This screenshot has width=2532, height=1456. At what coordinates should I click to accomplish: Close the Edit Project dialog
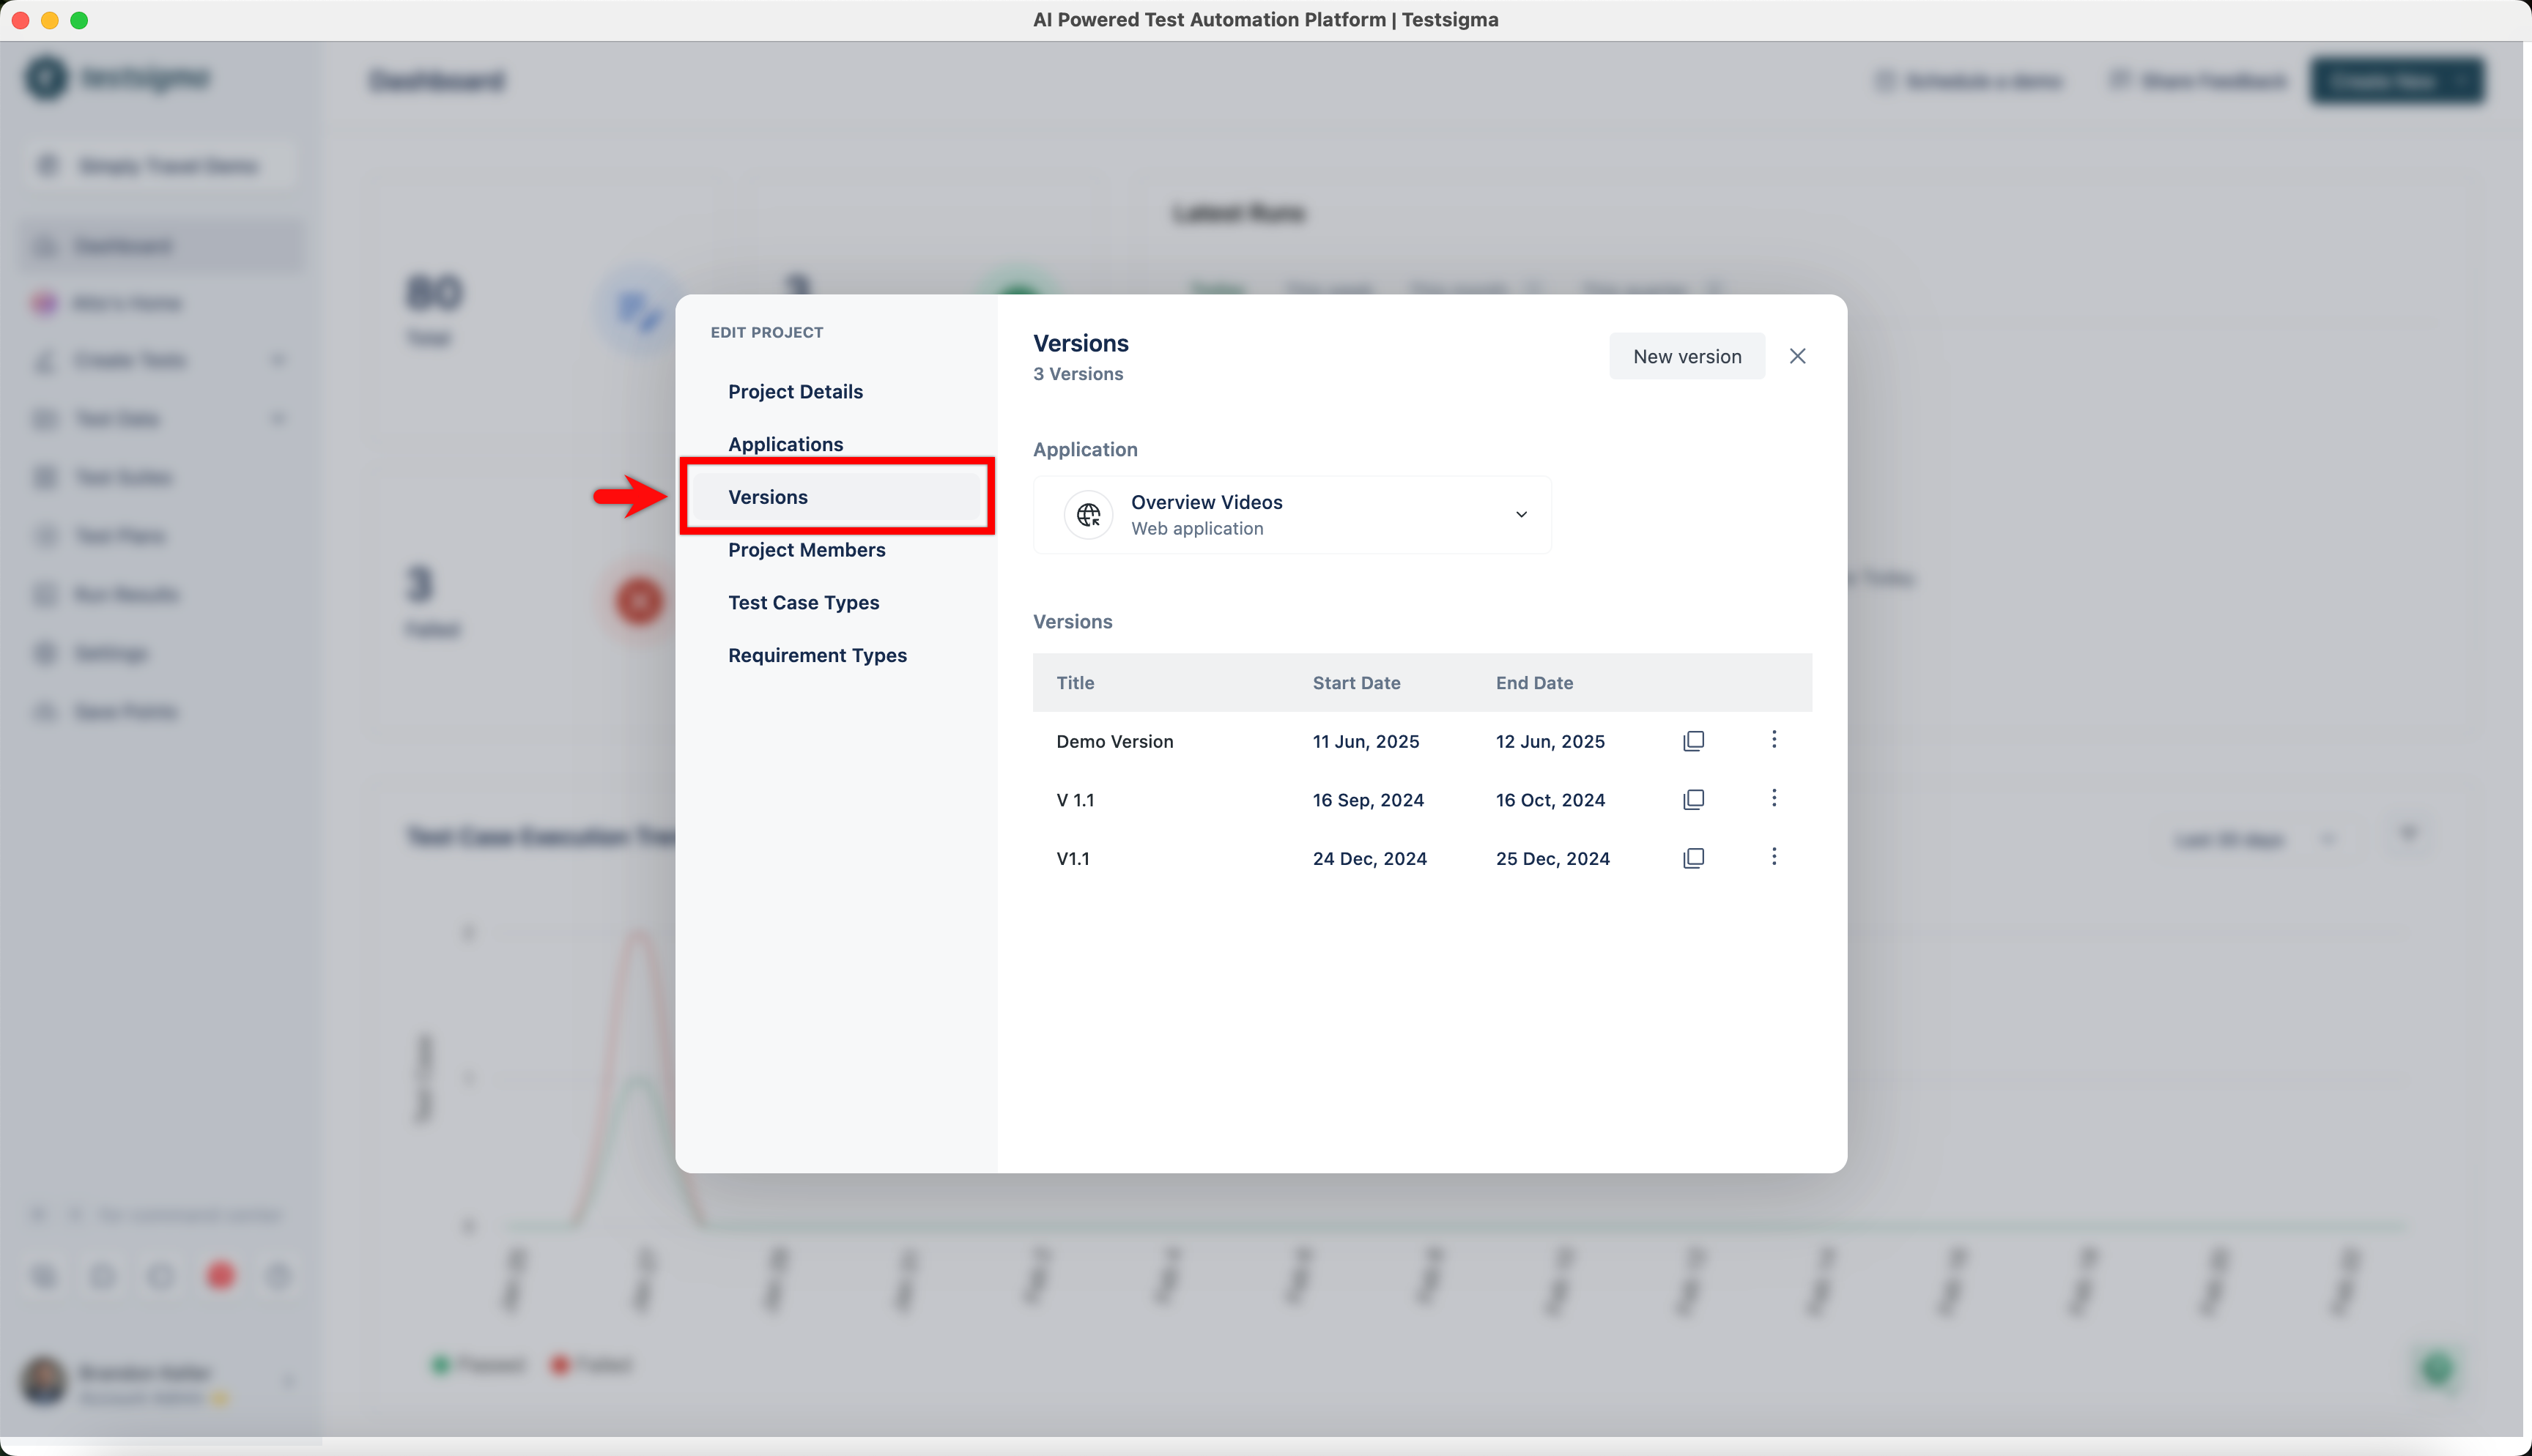pos(1797,356)
